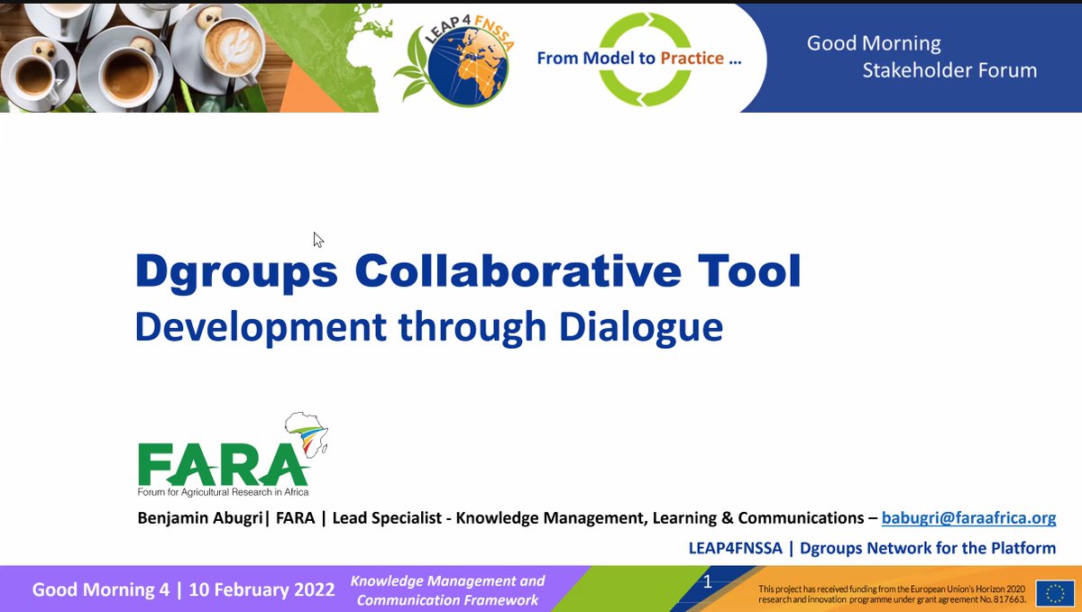Click the Horizon 2020 funding notice text

coord(894,593)
